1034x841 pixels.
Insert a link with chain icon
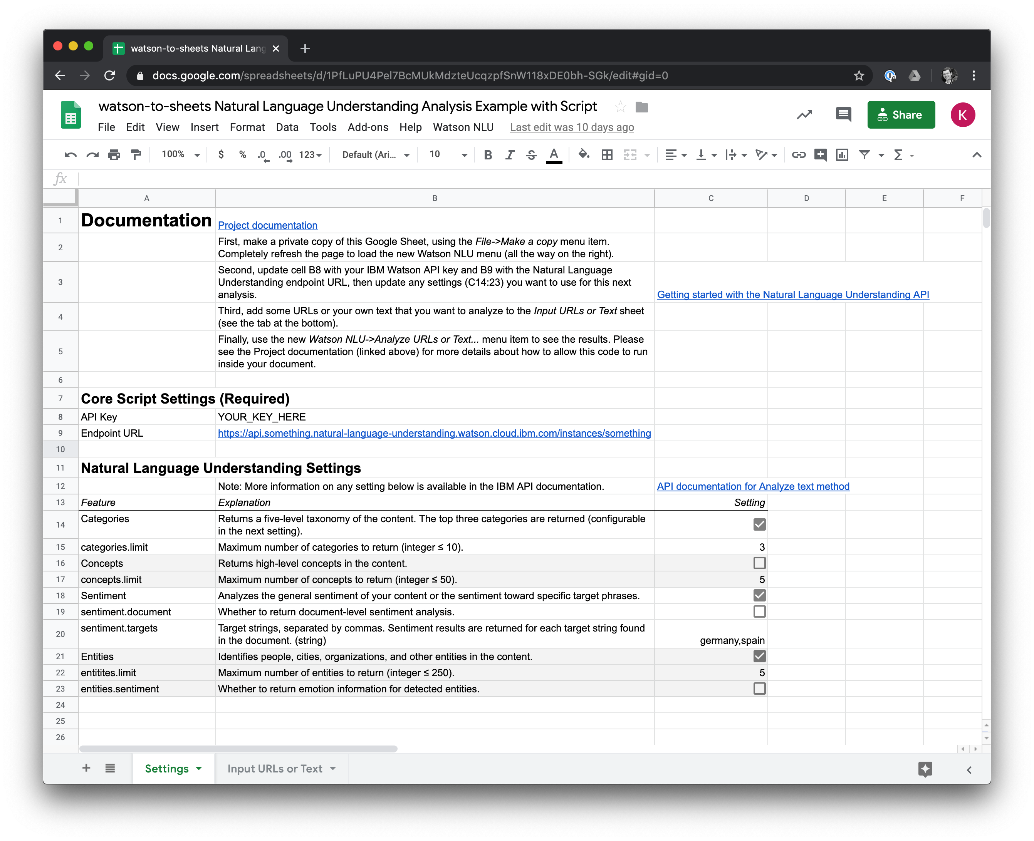click(x=799, y=155)
